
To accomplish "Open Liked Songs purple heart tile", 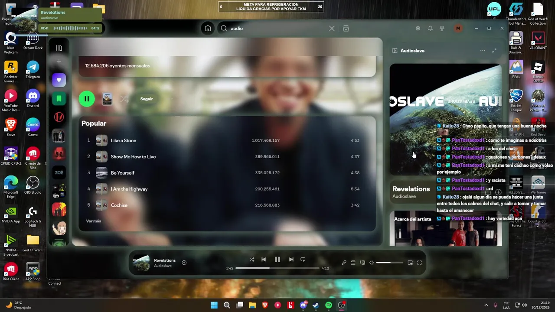I will pos(59,80).
